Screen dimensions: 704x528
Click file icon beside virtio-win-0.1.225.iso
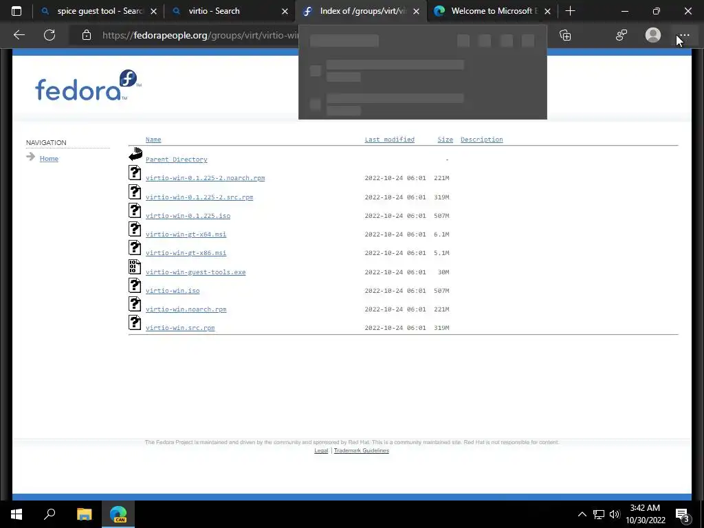coord(135,210)
